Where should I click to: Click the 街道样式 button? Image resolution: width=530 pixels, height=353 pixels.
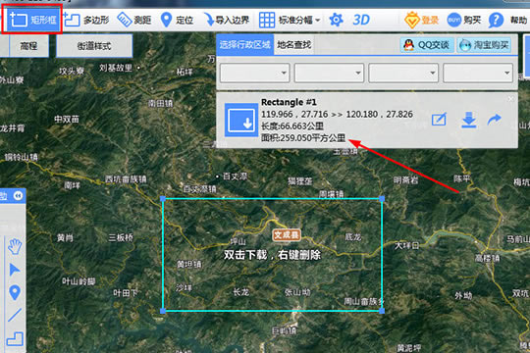click(x=94, y=46)
